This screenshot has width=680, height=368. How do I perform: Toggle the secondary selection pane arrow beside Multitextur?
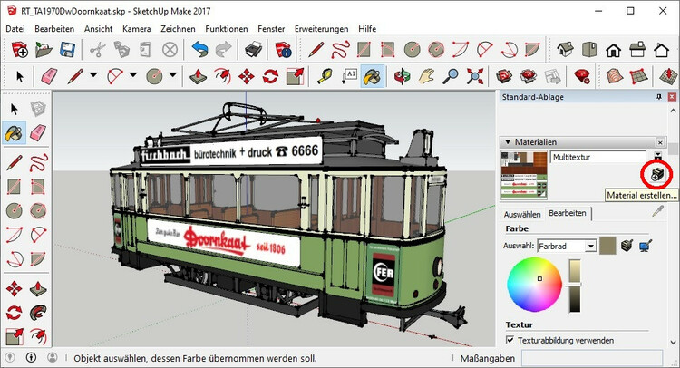[658, 156]
